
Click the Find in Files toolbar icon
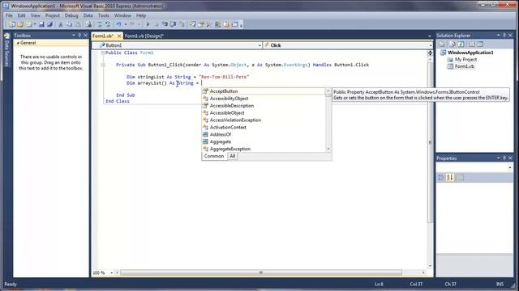point(88,24)
